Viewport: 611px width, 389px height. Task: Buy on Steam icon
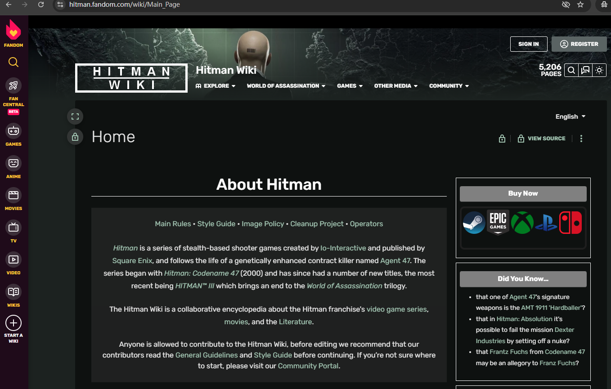pyautogui.click(x=474, y=223)
